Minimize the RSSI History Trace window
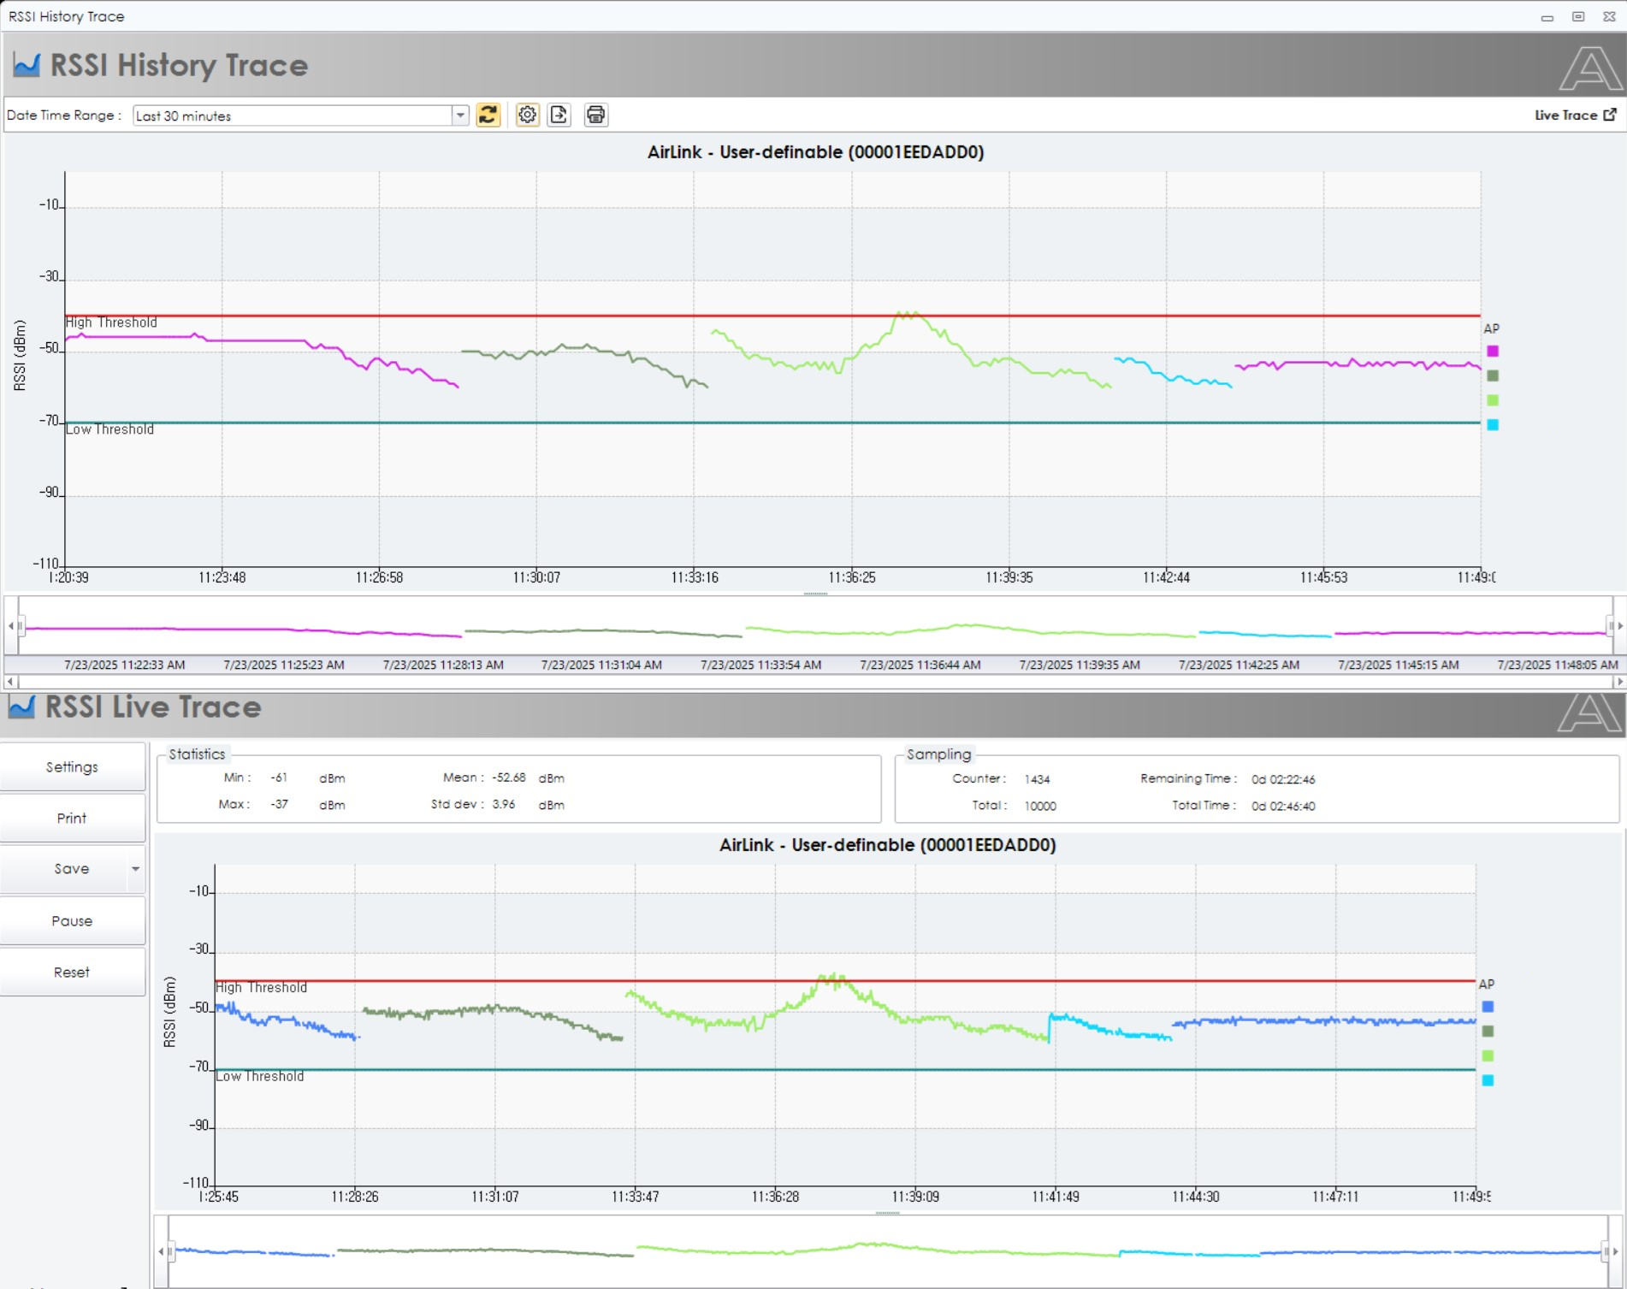Image resolution: width=1627 pixels, height=1289 pixels. click(1547, 16)
